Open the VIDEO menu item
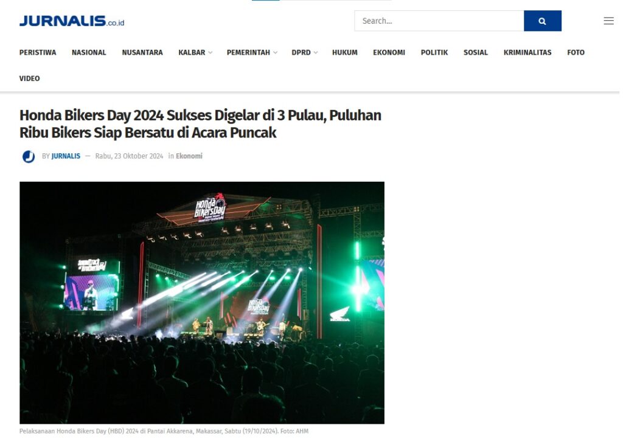 coord(29,78)
